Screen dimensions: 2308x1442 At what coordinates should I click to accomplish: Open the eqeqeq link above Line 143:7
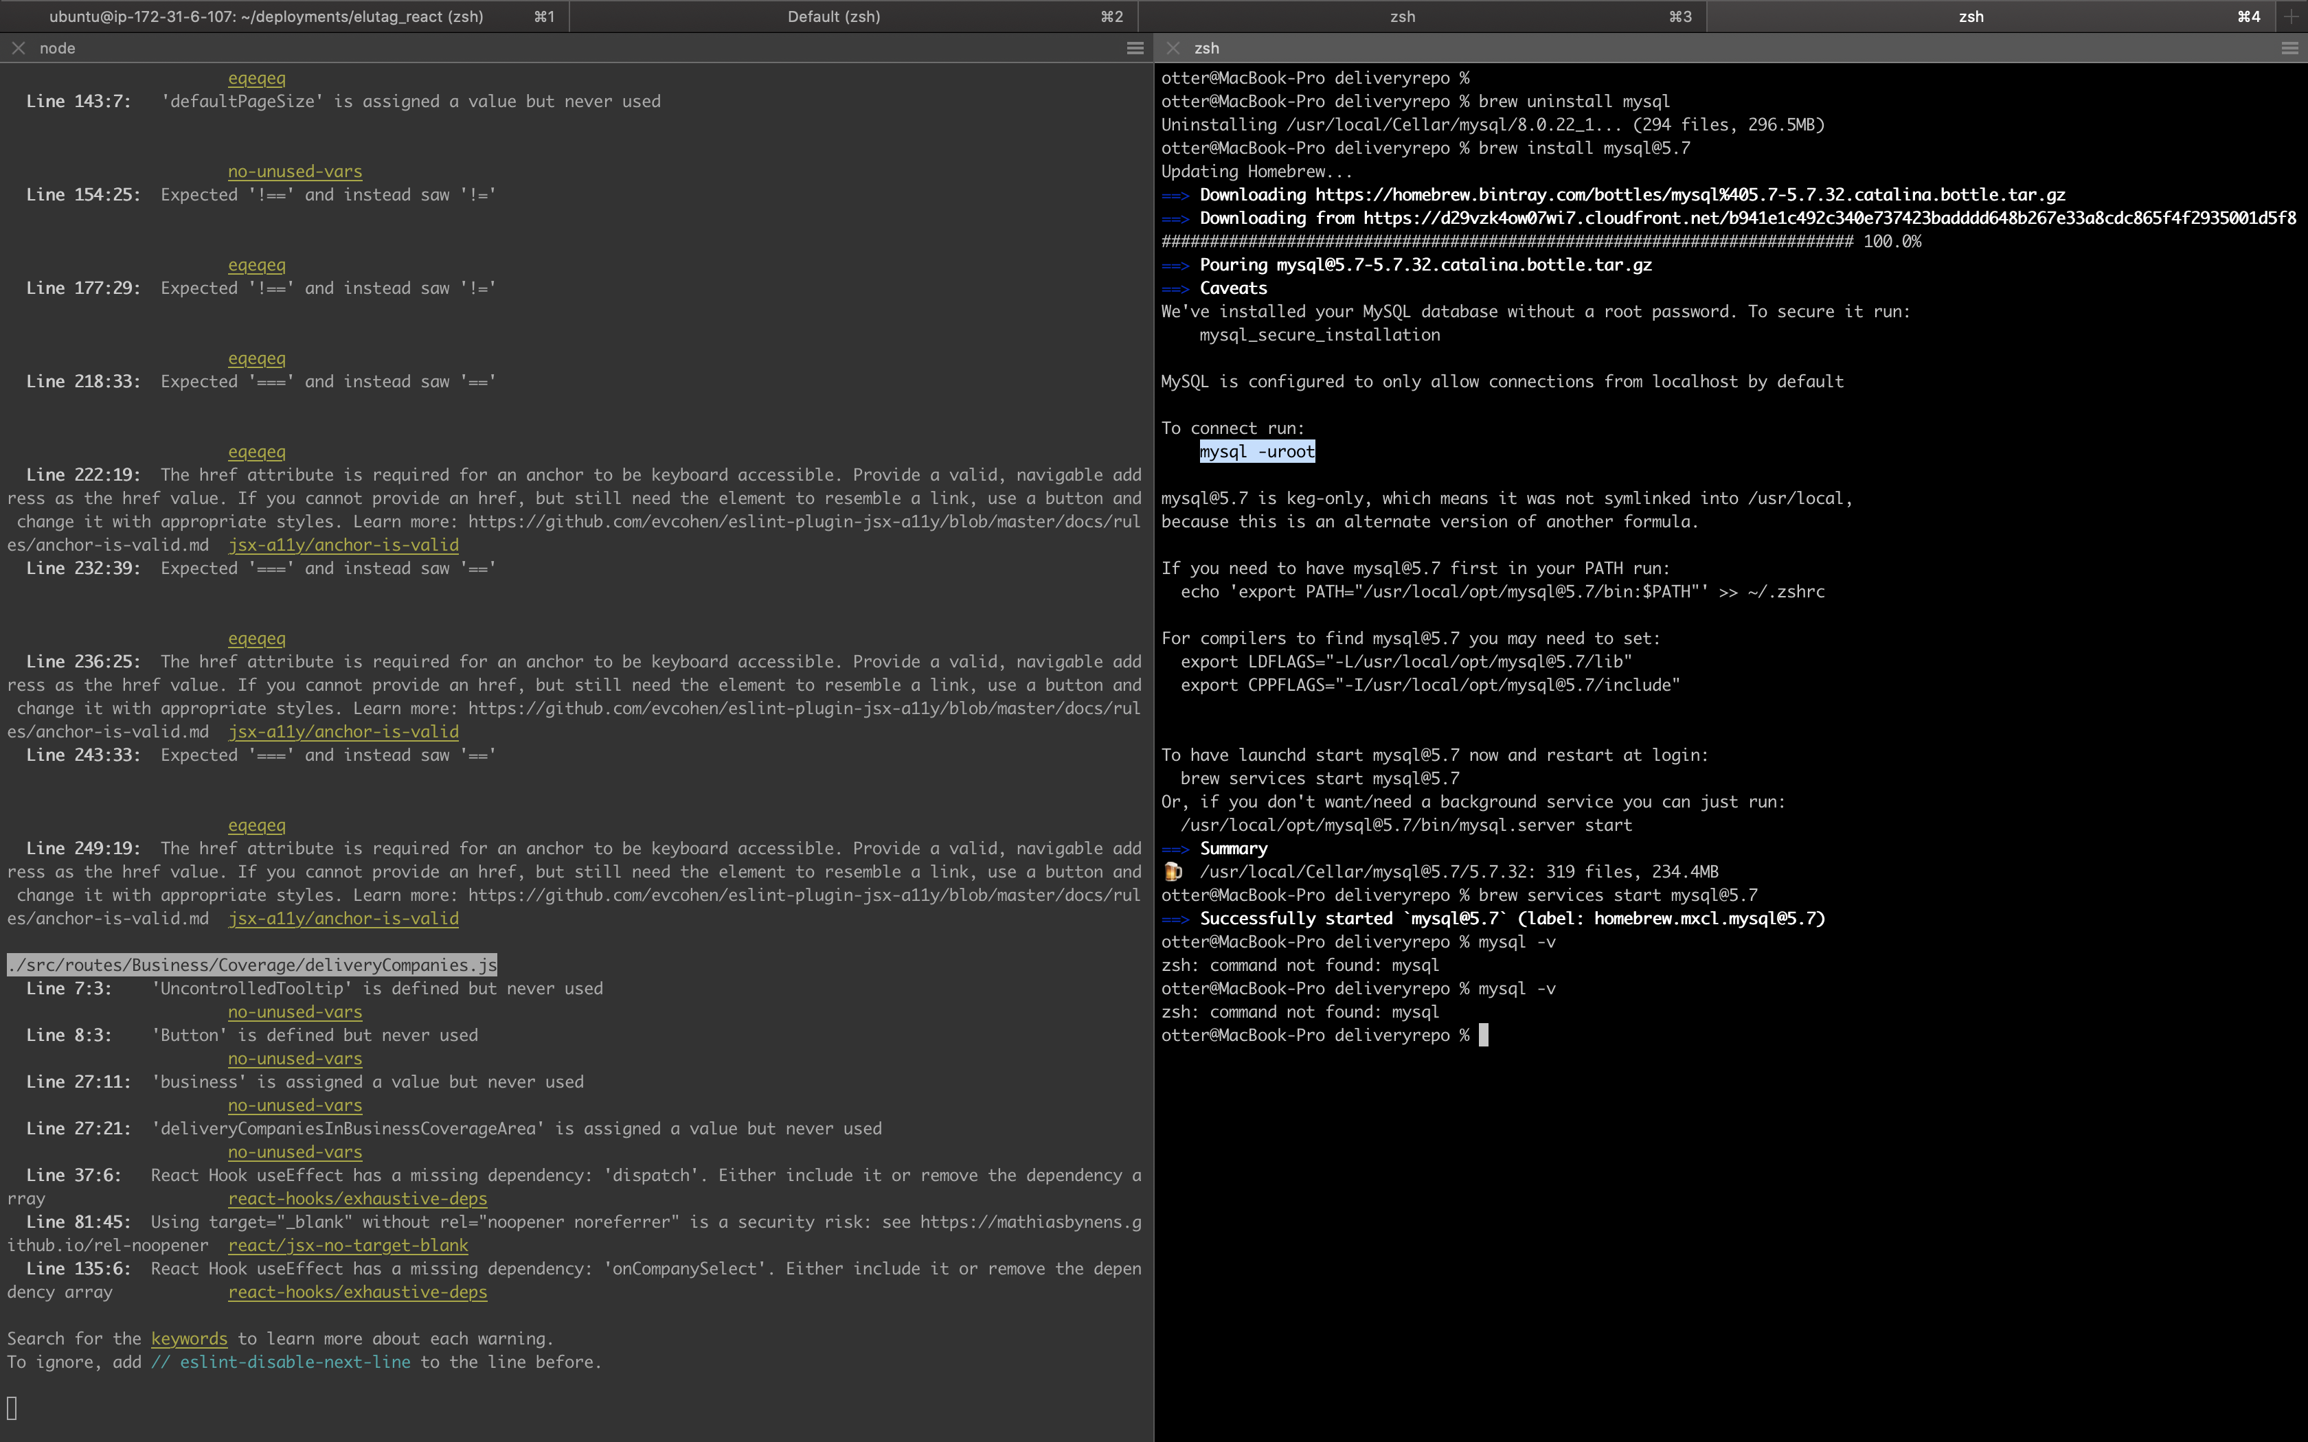click(256, 78)
